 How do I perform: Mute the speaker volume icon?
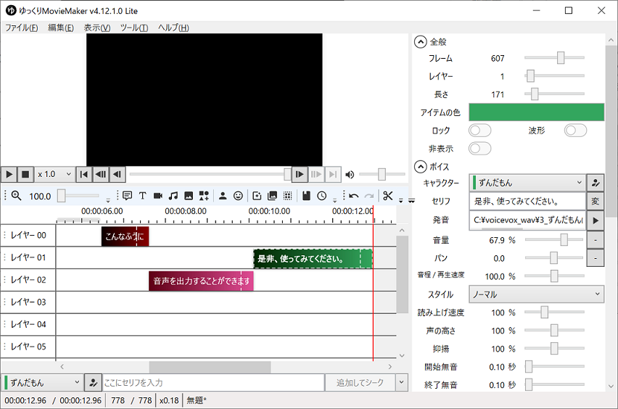point(350,175)
